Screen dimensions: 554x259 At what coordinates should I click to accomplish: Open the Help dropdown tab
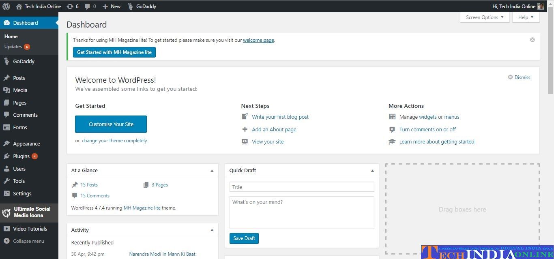[x=526, y=17]
